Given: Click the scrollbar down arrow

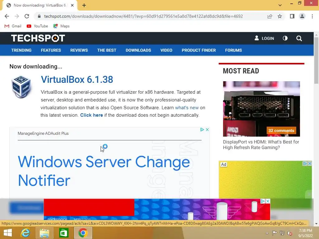Looking at the screenshot, I should [316, 224].
